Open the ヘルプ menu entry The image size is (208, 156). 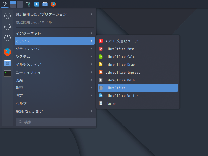(x=55, y=103)
